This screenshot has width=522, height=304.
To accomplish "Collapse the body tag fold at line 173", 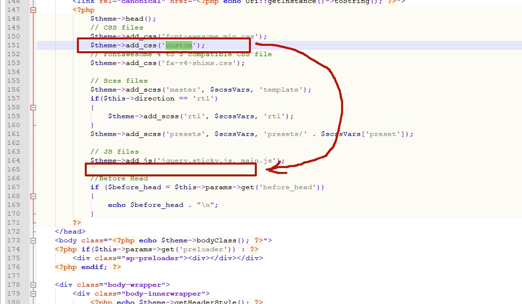I will [34, 240].
